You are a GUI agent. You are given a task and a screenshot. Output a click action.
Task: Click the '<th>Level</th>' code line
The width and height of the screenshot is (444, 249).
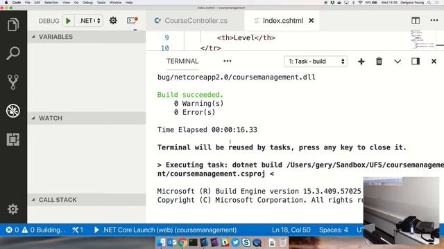[246, 37]
